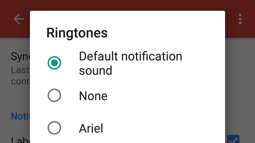Click the gray "Last" sync status subtitle

click(20, 70)
